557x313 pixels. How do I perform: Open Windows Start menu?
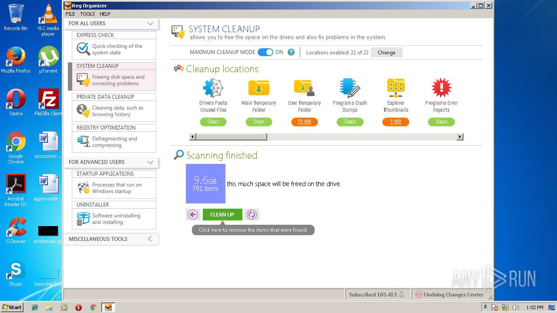click(x=12, y=307)
